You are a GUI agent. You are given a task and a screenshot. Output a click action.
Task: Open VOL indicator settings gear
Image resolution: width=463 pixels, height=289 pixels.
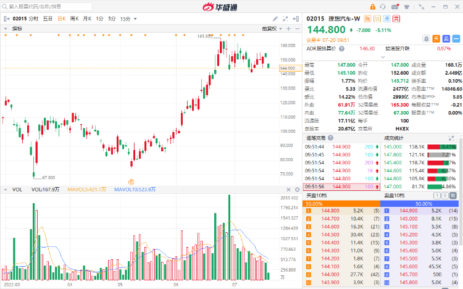point(297,190)
